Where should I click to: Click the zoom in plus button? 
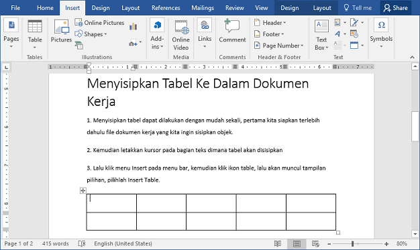(386, 244)
